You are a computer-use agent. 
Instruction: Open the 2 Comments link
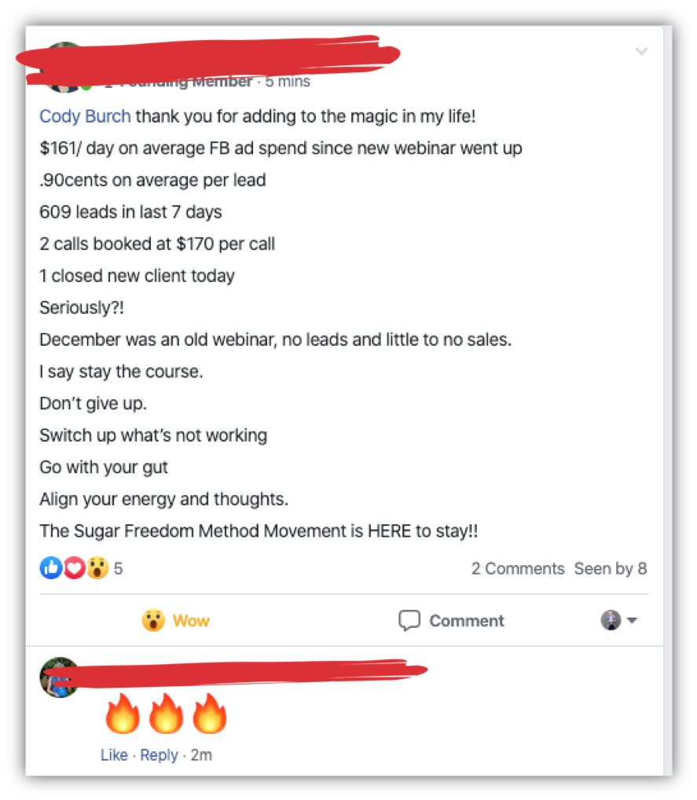(x=517, y=568)
